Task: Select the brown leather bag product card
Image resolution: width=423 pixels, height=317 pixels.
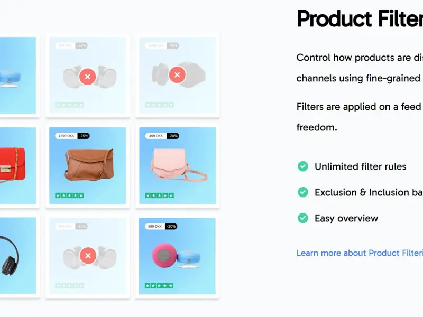Action: pos(87,166)
